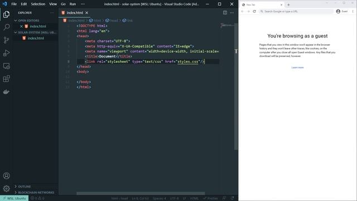357x201 pixels.
Task: Open the Chrome three-dot menu
Action: [x=353, y=11]
